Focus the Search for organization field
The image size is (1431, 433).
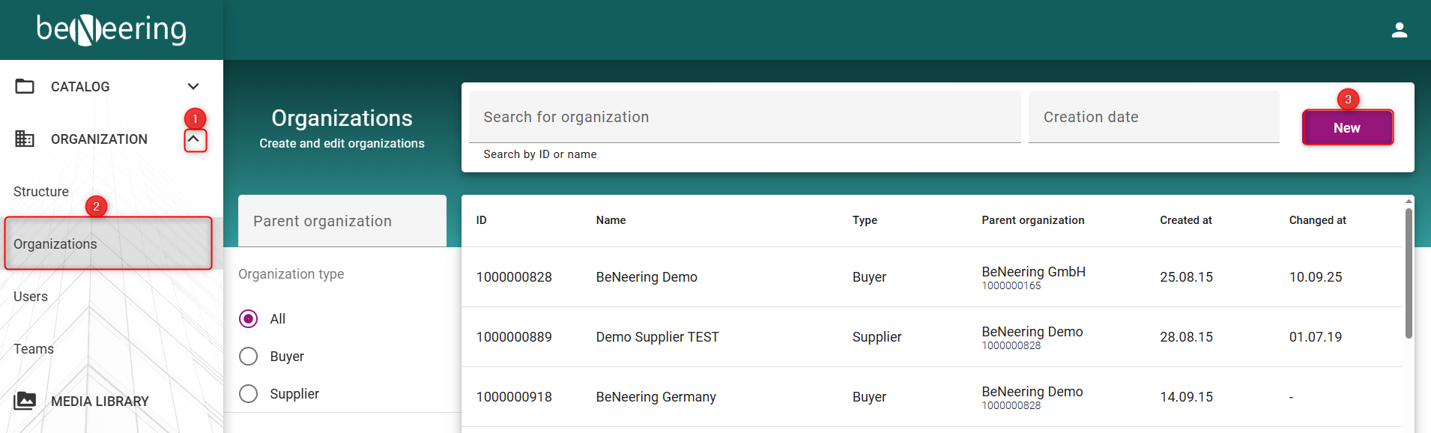pyautogui.click(x=744, y=117)
